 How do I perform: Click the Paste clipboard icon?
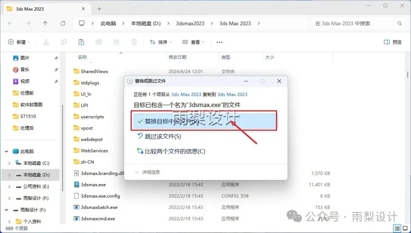click(81, 42)
